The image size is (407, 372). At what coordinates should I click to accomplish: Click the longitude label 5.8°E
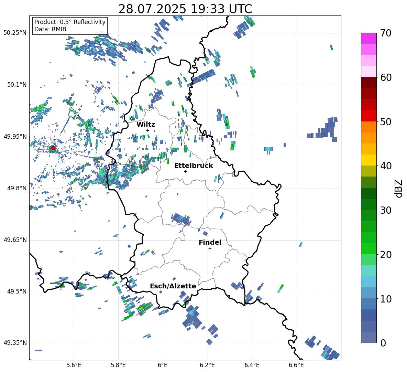(x=118, y=365)
